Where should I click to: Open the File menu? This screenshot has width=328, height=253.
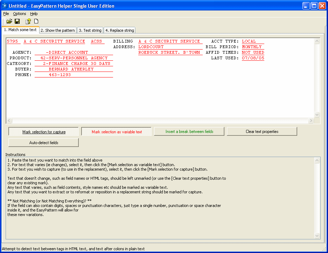(x=6, y=14)
